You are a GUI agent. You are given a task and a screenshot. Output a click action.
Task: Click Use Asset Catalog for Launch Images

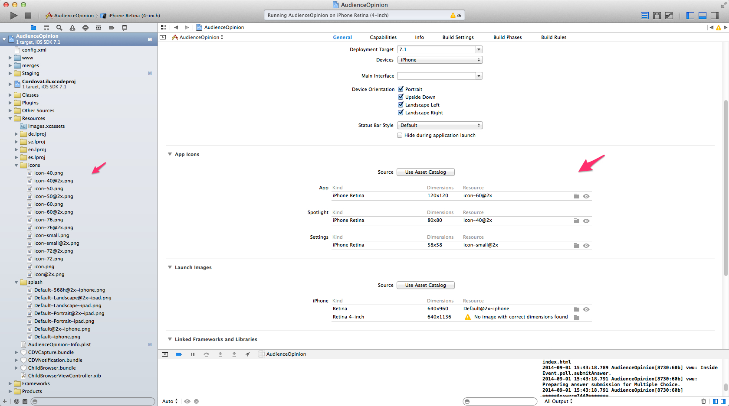click(x=426, y=285)
